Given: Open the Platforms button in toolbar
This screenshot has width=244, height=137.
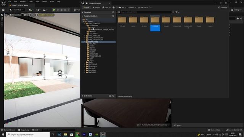Looking at the screenshot, I should 77,10.
